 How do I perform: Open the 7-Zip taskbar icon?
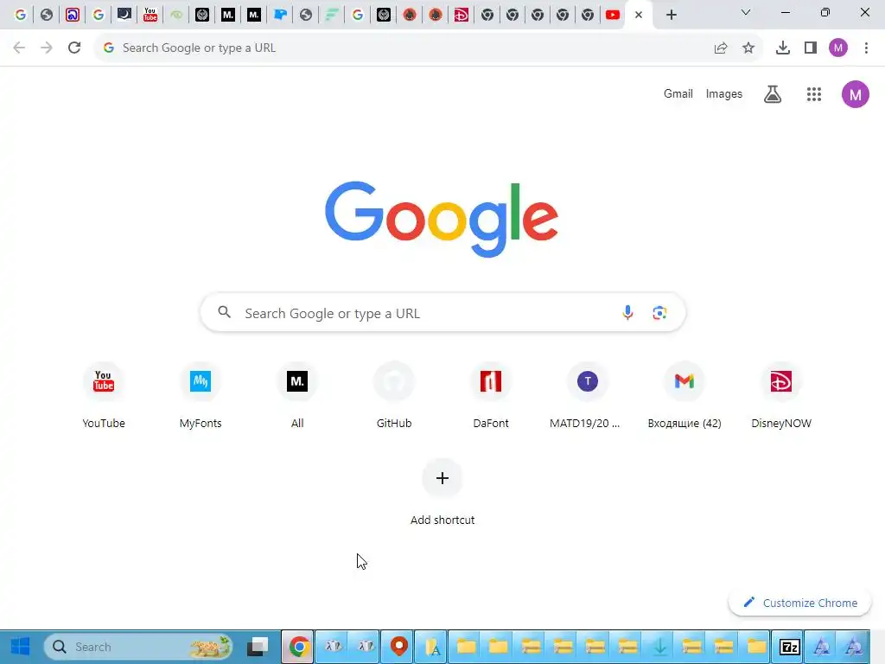tap(789, 647)
